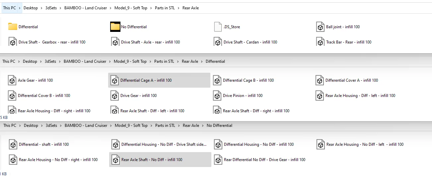The image size is (432, 177).
Task: Select the Rear Axle Shaft - No Diff file name
Action: 152,160
